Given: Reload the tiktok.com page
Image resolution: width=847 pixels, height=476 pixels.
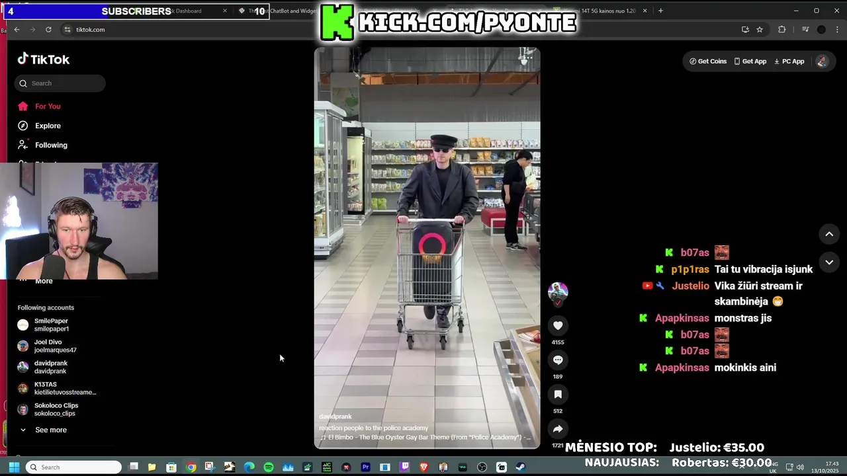Looking at the screenshot, I should (x=48, y=30).
